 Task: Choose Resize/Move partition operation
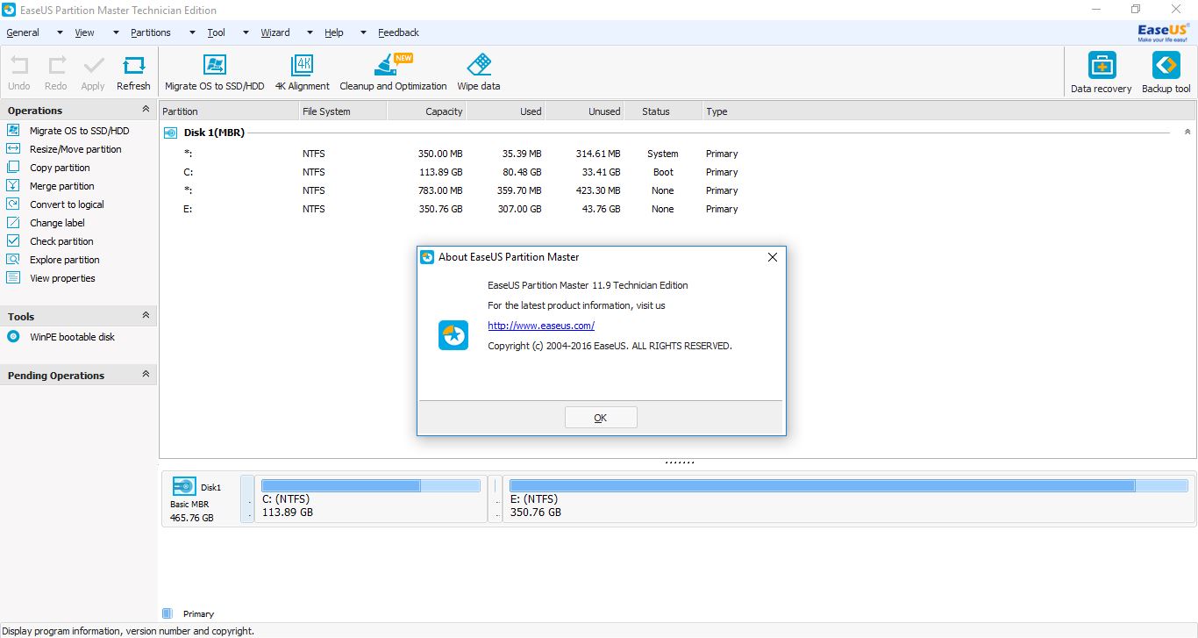75,149
